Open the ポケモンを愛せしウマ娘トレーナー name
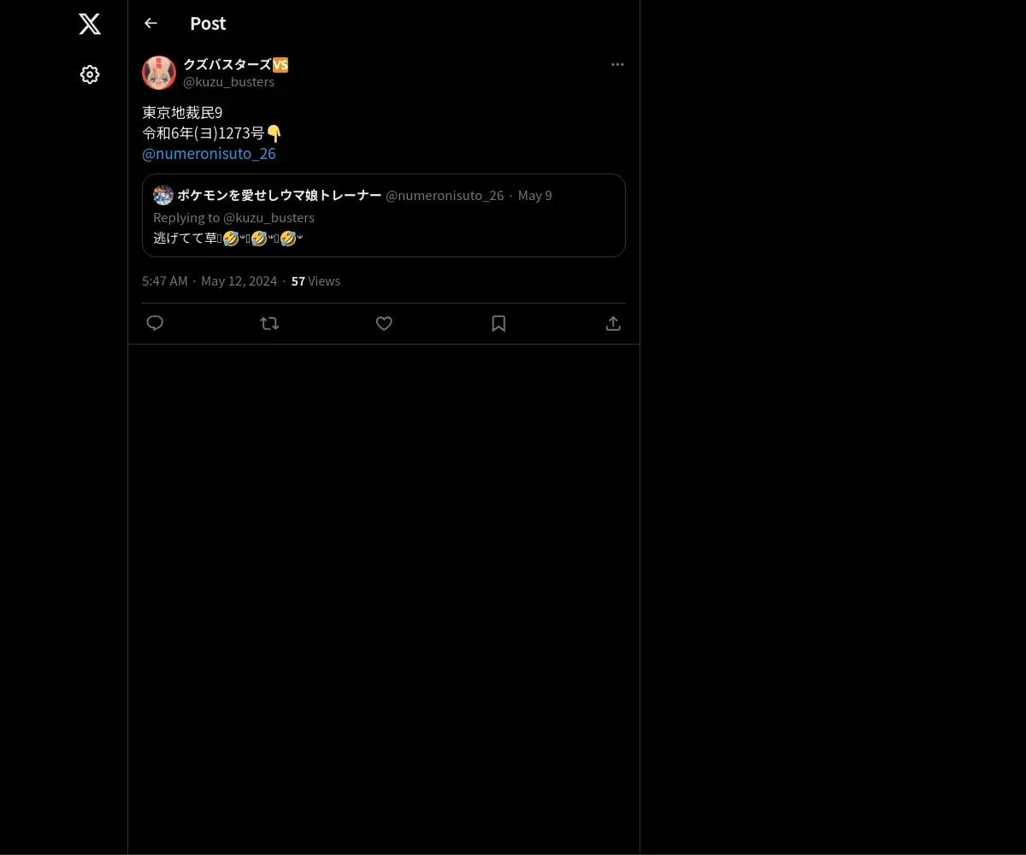1026x855 pixels. click(280, 195)
